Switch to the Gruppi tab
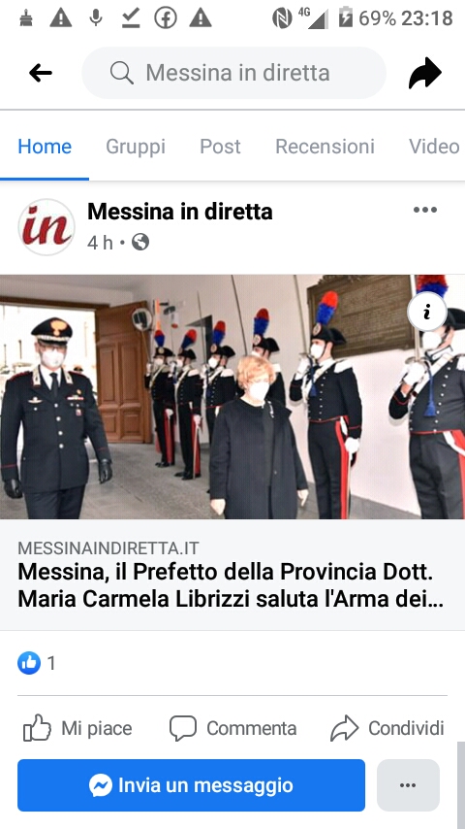 pos(136,147)
